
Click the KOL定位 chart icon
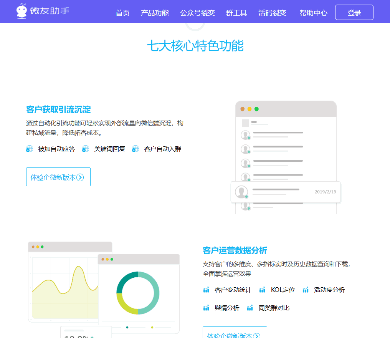[262, 290]
